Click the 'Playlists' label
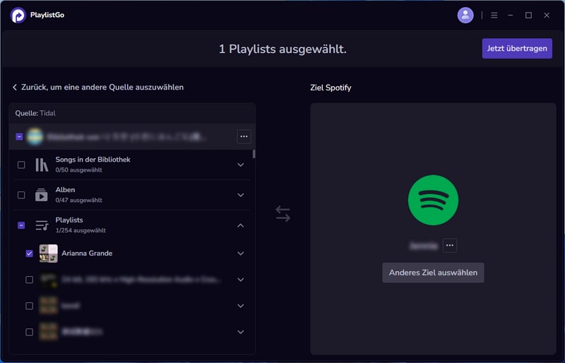 69,220
